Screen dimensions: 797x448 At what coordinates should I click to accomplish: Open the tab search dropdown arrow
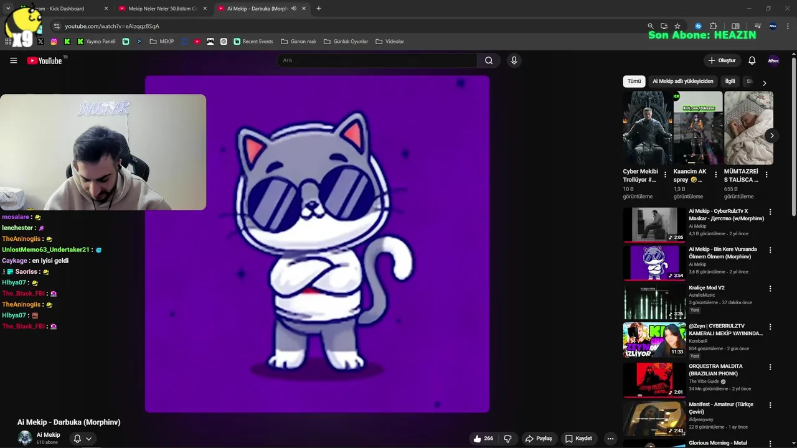point(8,9)
